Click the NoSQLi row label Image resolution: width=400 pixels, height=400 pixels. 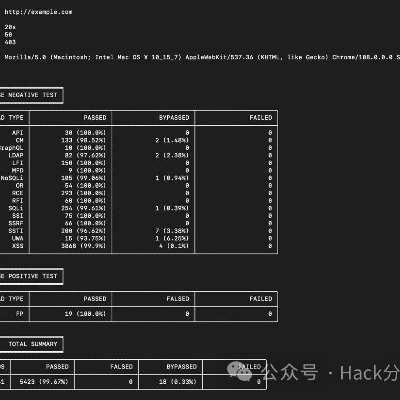[12, 178]
